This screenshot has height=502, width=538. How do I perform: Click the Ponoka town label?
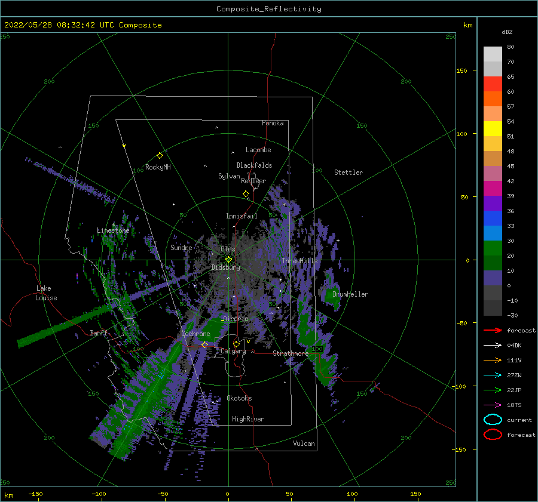(273, 123)
